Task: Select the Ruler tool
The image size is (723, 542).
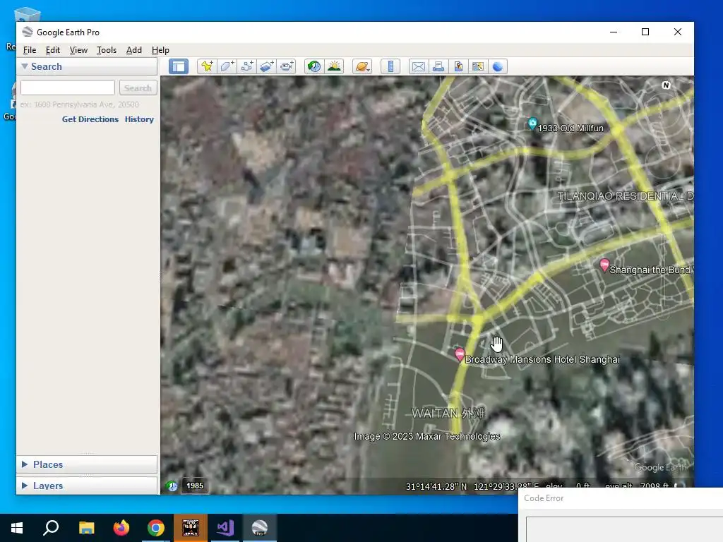Action: pyautogui.click(x=390, y=66)
